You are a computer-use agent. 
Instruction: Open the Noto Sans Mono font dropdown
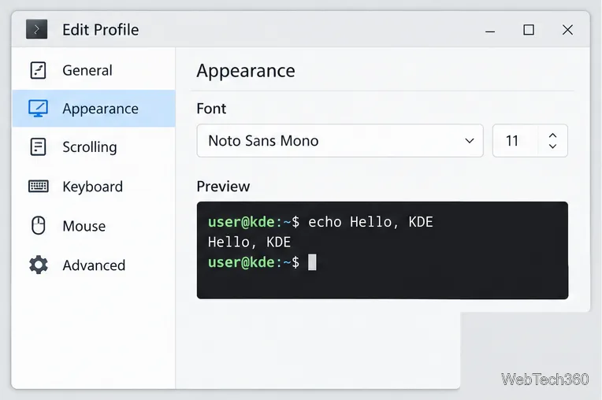[x=340, y=141]
